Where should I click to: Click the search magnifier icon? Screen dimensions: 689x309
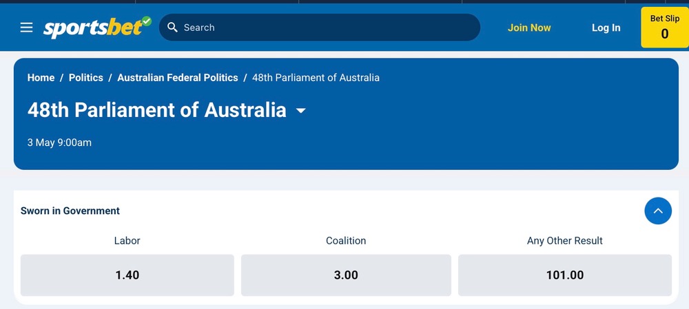click(x=173, y=28)
